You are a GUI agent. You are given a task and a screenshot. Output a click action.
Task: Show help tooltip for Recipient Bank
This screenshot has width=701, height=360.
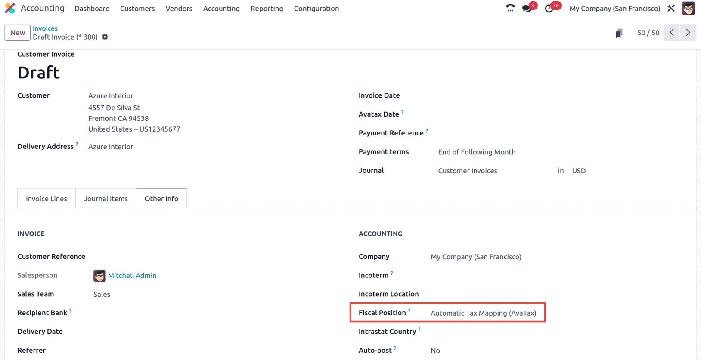[x=70, y=311]
